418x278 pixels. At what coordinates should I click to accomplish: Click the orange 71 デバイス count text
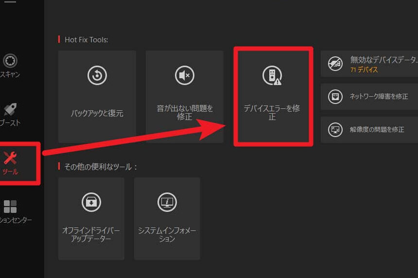point(364,70)
